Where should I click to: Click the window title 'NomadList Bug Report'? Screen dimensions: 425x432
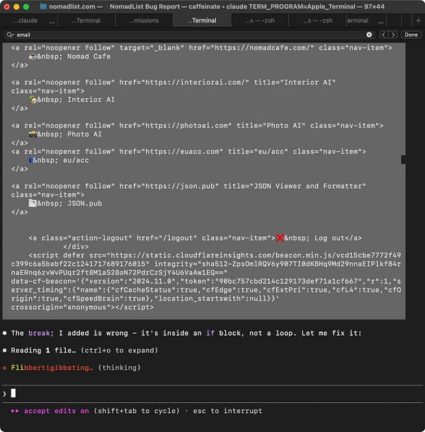(x=144, y=6)
